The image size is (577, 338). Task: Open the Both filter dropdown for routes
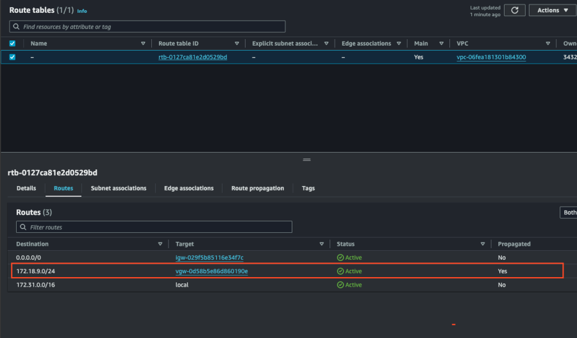568,212
